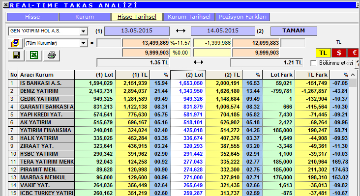Export table with the Excel icon
Image resolution: width=360 pixels, height=196 pixels.
(34, 55)
